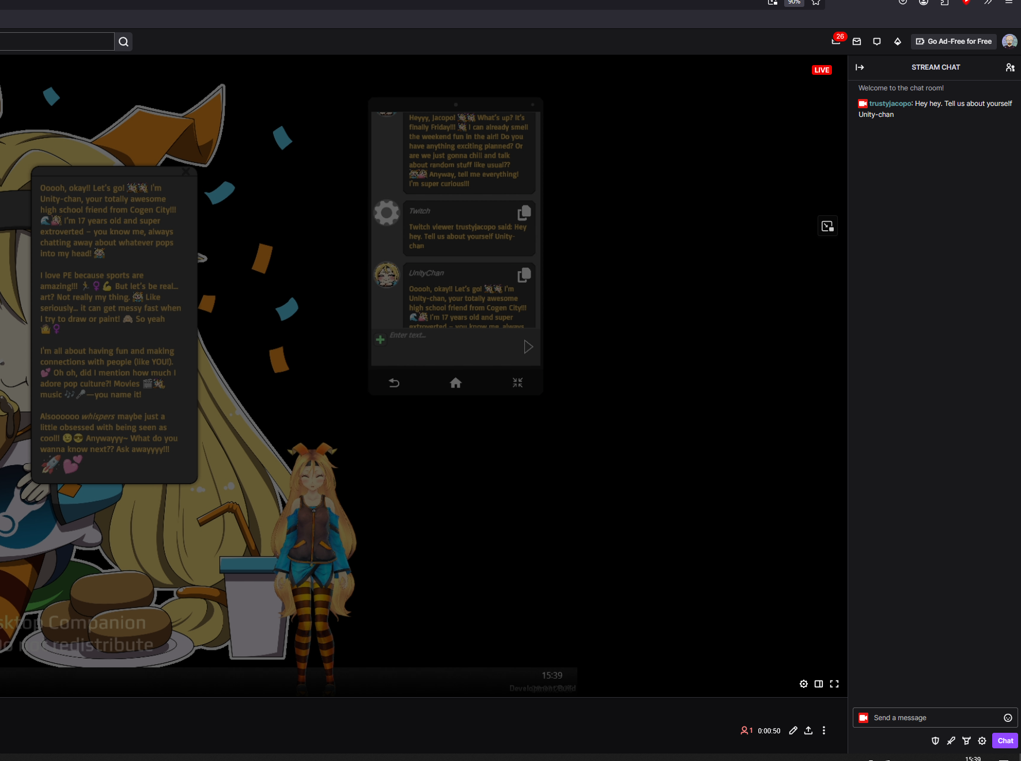Click the home icon in overlay navigation

[x=456, y=383]
